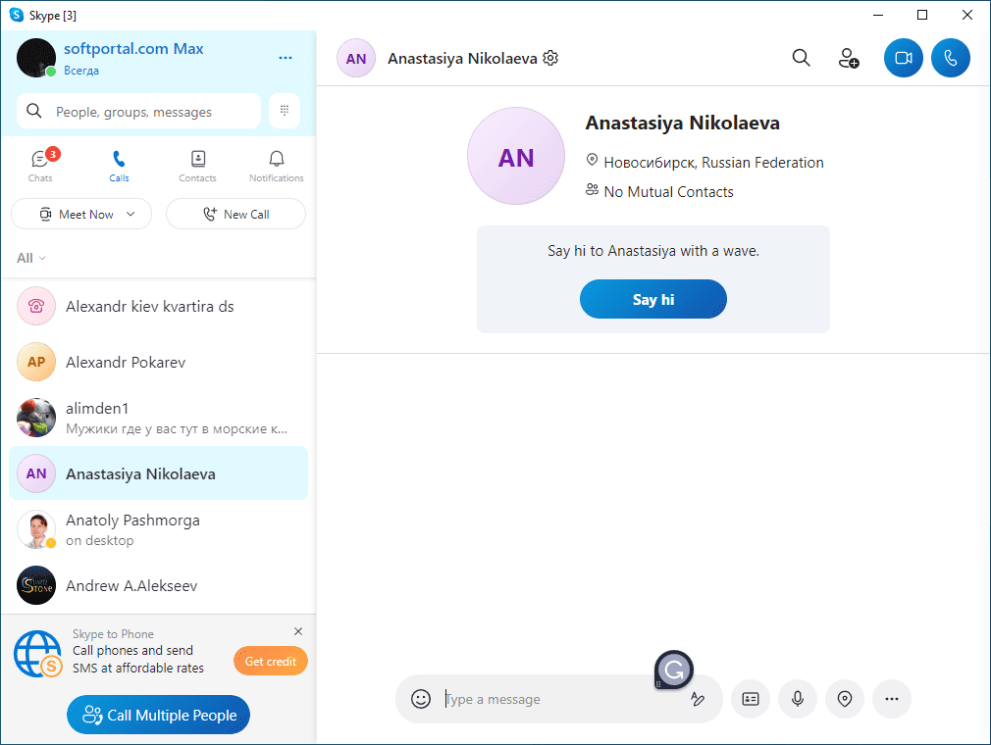
Task: Click the Get credit button
Action: coord(271,661)
